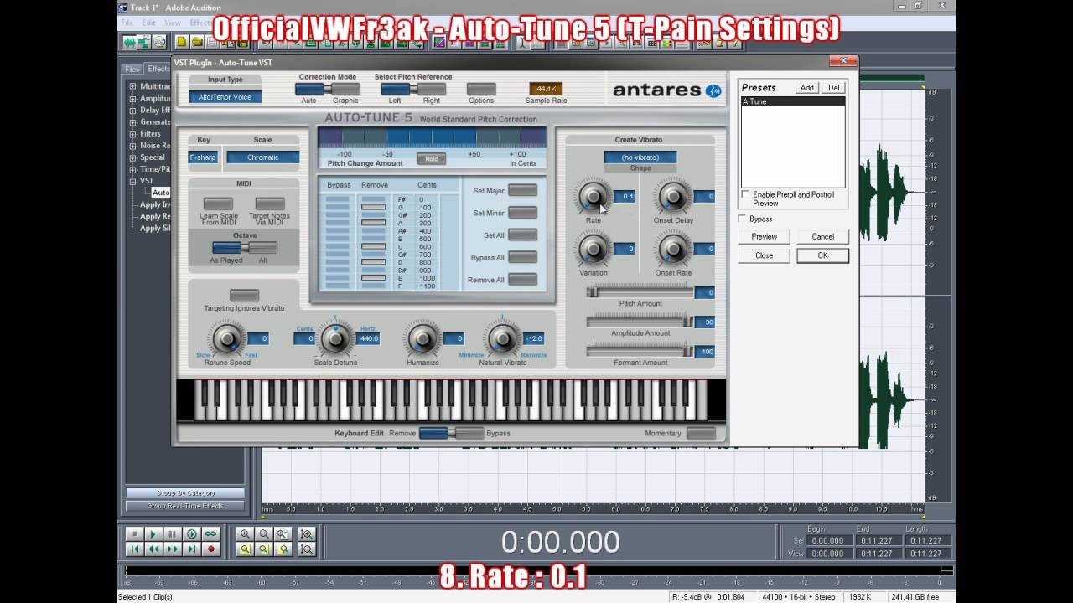The image size is (1073, 603).
Task: Switch Correction Mode to Graphic
Action: coord(345,89)
